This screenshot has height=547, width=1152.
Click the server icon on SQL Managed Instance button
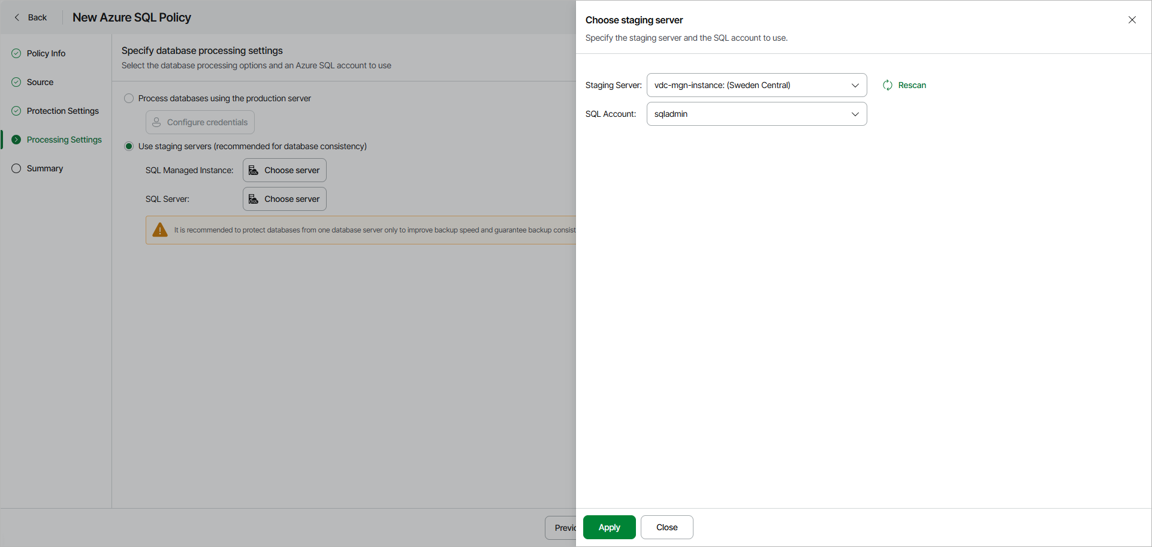point(254,170)
